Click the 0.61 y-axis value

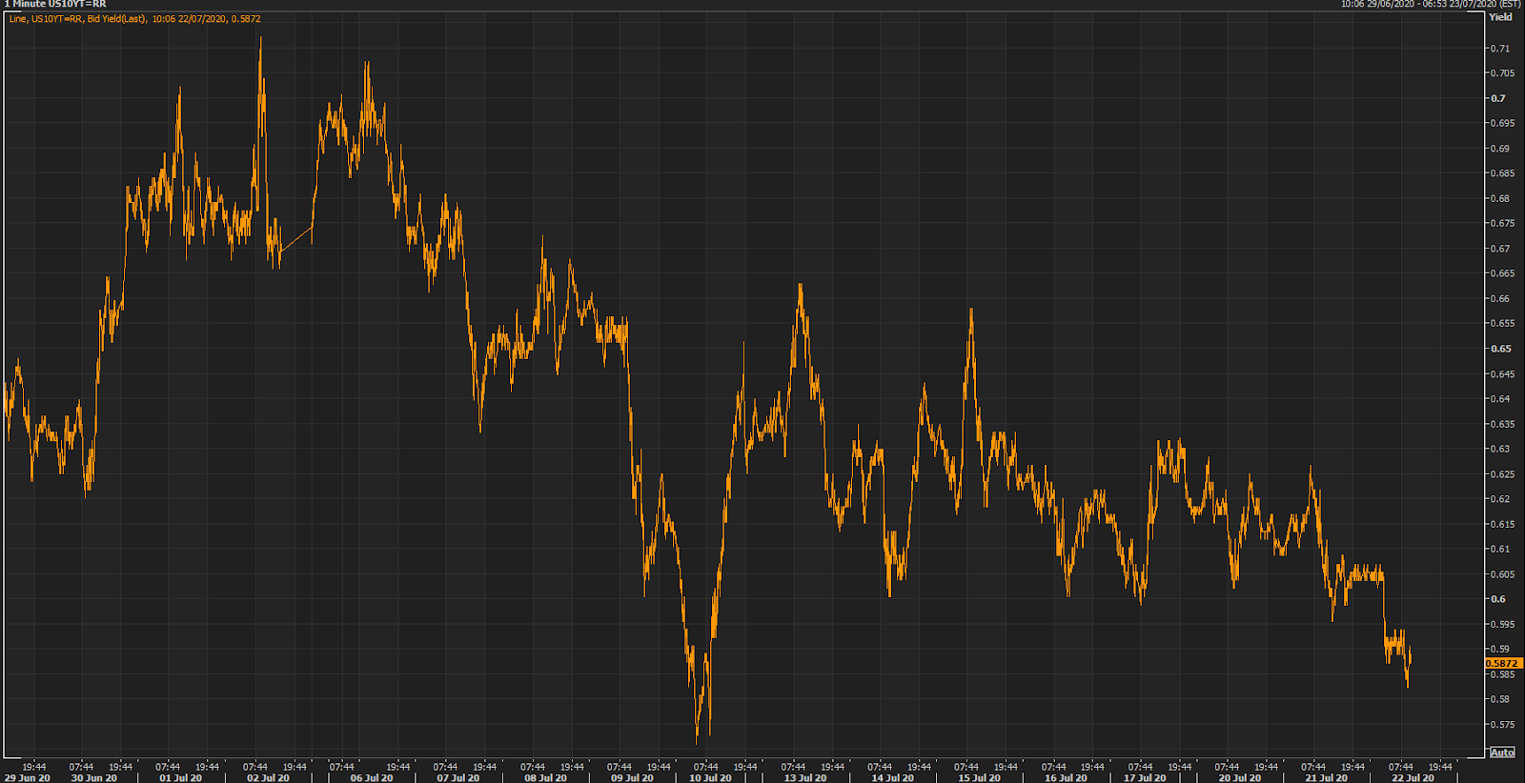(1500, 549)
